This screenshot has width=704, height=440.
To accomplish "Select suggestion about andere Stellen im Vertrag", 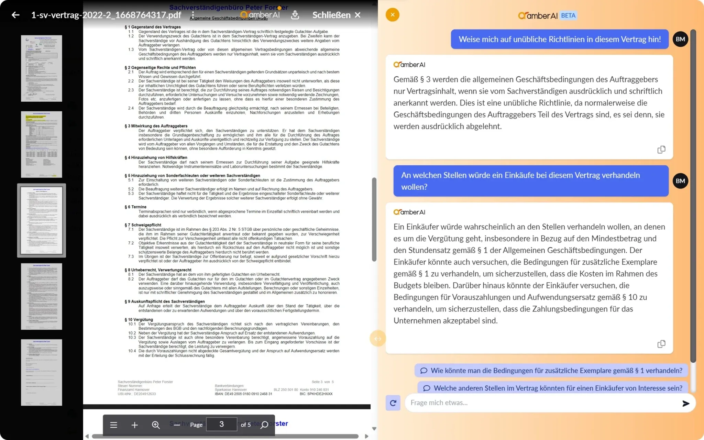I will 553,388.
